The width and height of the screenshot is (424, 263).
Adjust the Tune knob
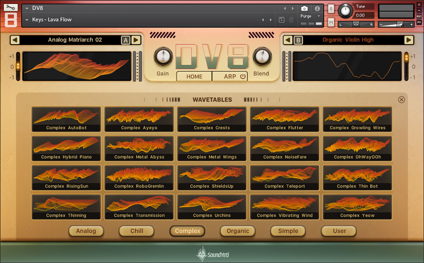(345, 11)
